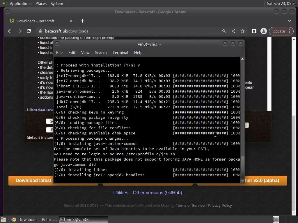Share this page icon in Chrome
This screenshot has height=223, width=298.
pos(233,31)
